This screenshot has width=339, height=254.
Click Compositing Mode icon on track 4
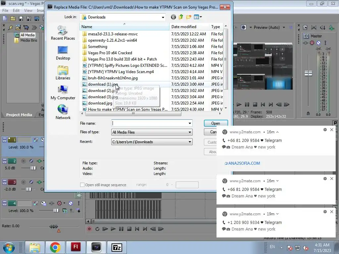tap(65, 210)
